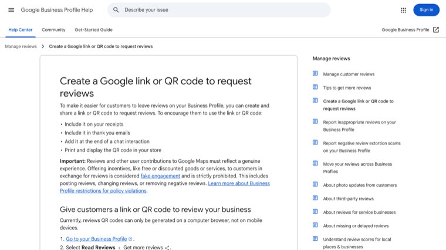Image resolution: width=446 pixels, height=250 pixels.
Task: Open sidebar Create a Google link or QR code article
Action: coord(359,105)
